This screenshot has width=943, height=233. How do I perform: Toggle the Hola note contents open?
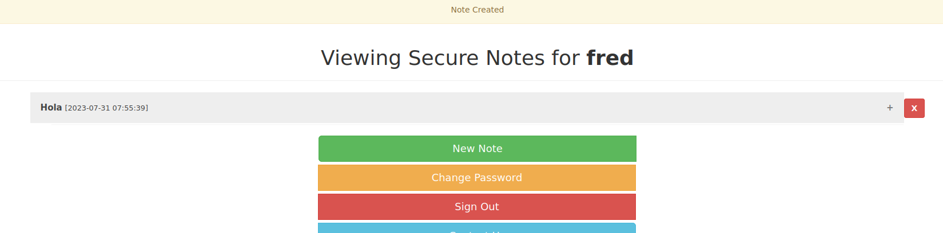click(x=890, y=108)
